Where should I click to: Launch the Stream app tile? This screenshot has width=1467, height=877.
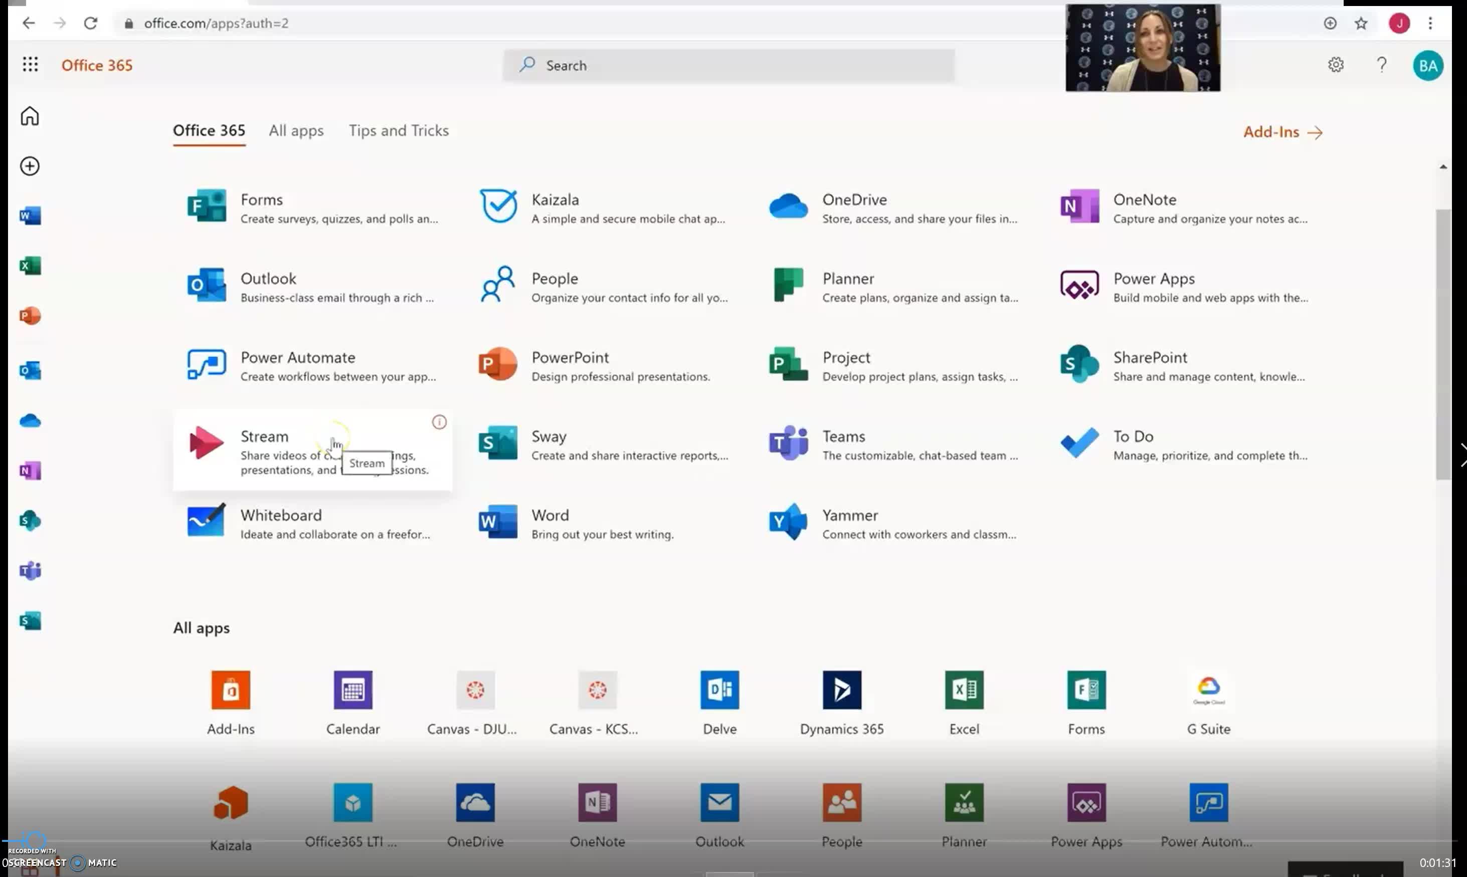point(313,450)
